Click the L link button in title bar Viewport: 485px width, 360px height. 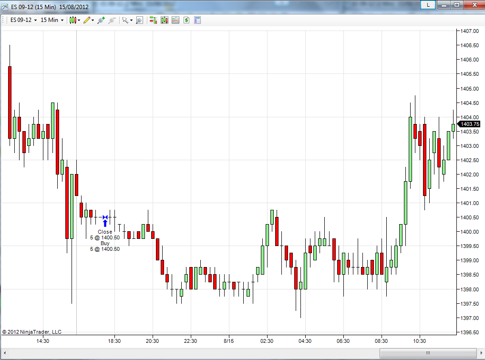point(428,5)
